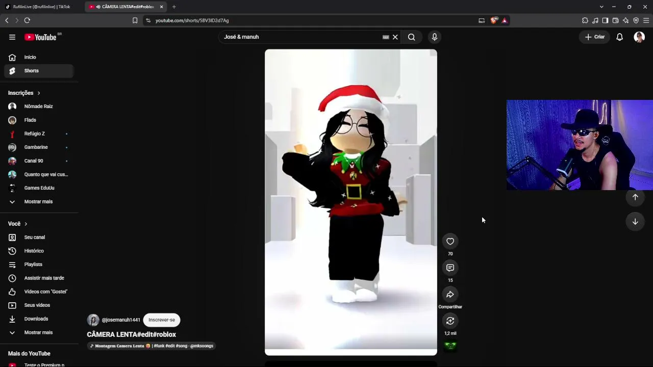Open a new browser tab
The image size is (653, 367).
(174, 7)
